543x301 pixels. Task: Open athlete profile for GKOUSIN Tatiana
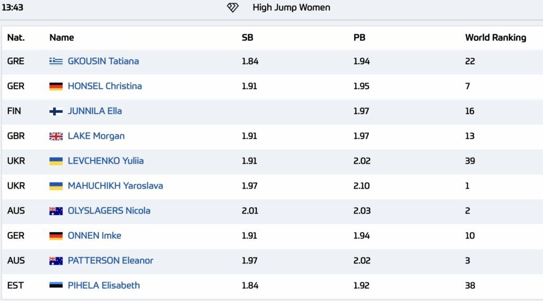103,61
